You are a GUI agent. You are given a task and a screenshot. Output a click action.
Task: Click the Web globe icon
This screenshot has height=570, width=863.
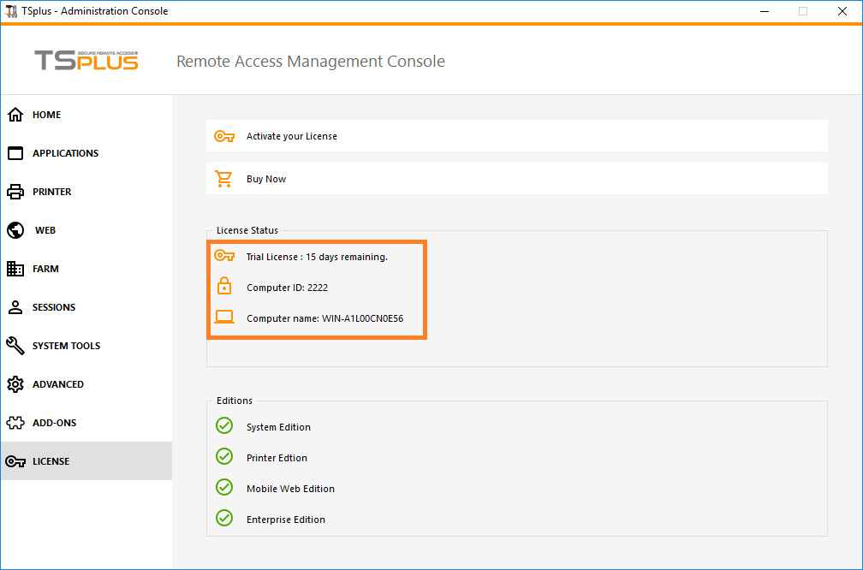click(15, 230)
